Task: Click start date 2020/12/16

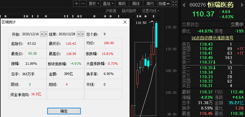Action: click(31, 34)
